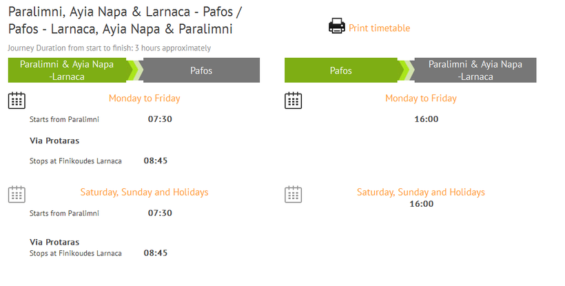The width and height of the screenshot is (565, 286).
Task: Click left Saturday, Sunday and Holidays calendar icon
Action: click(17, 194)
